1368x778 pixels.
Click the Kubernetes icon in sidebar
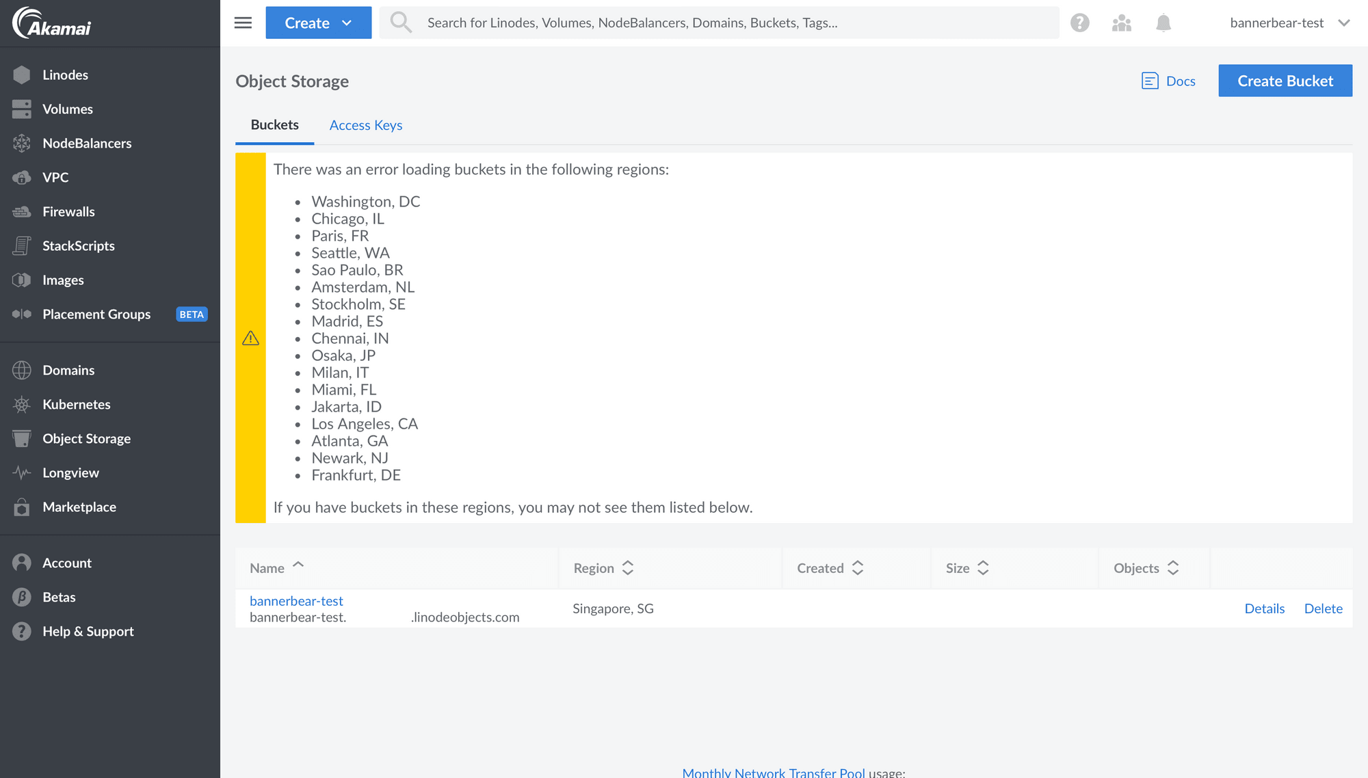[x=23, y=403]
